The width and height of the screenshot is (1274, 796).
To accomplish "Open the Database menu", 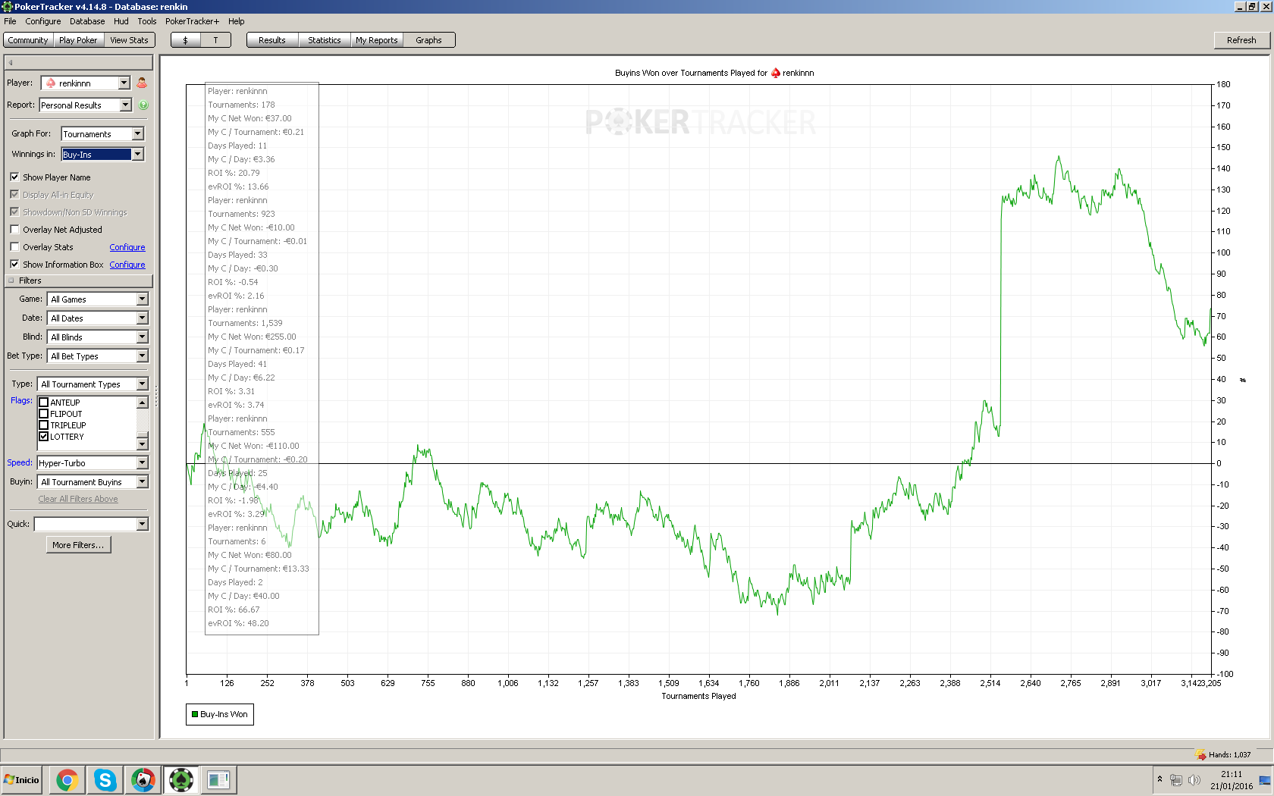I will tap(87, 21).
